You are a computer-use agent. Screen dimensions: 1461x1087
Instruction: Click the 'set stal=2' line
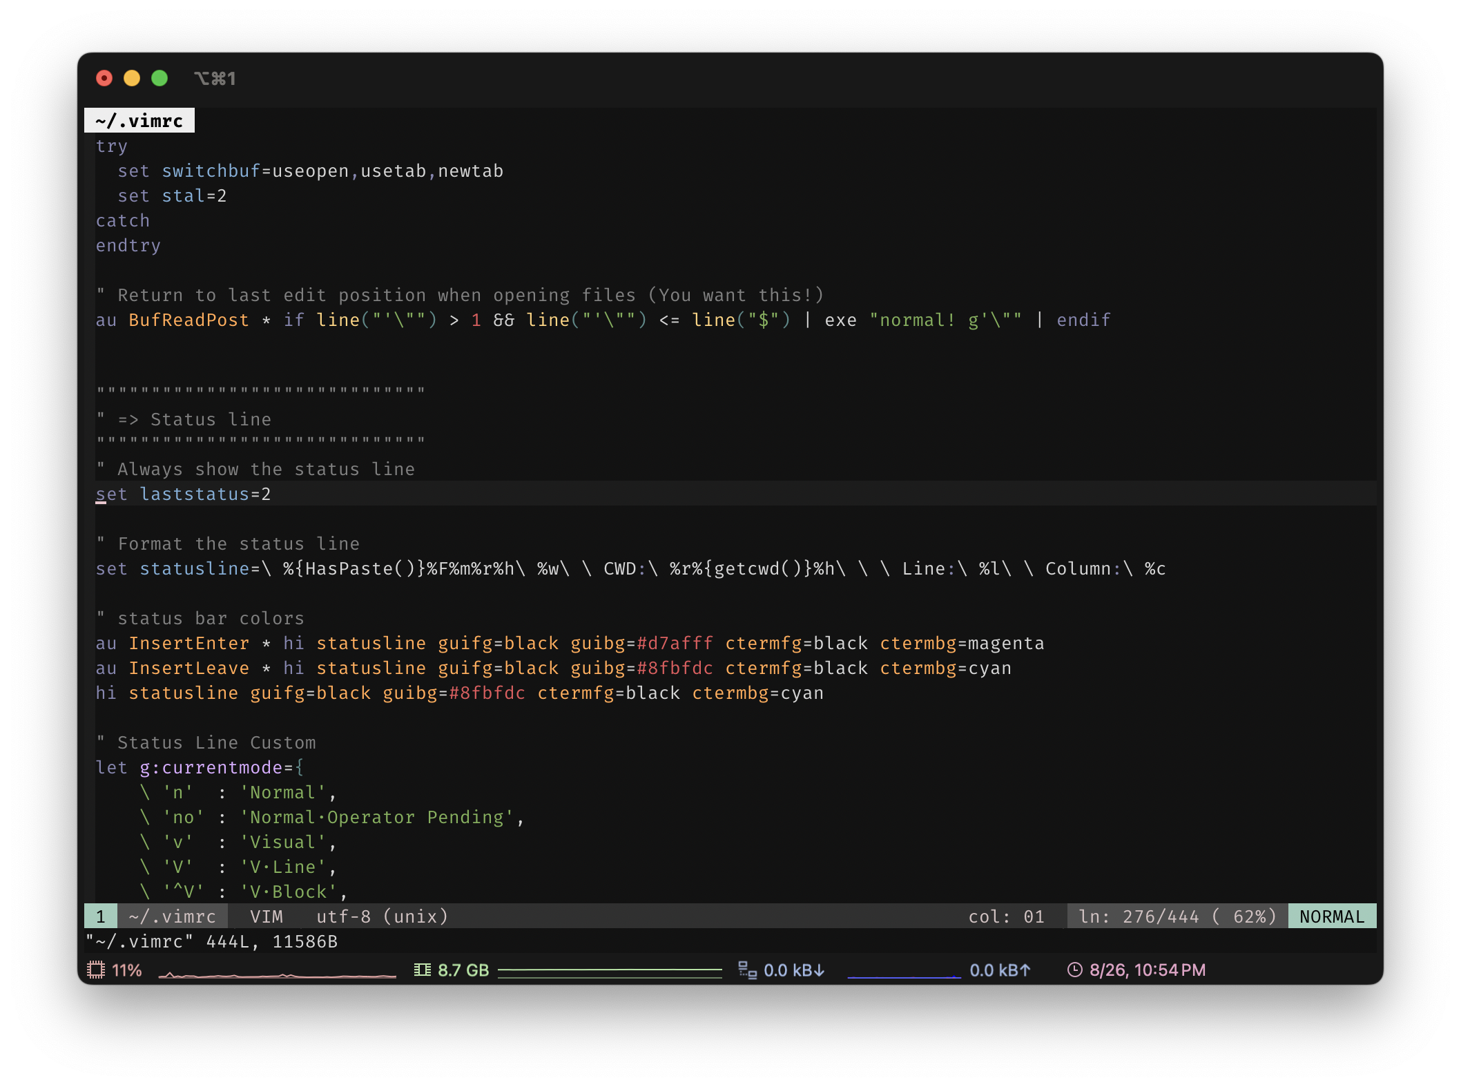(173, 195)
